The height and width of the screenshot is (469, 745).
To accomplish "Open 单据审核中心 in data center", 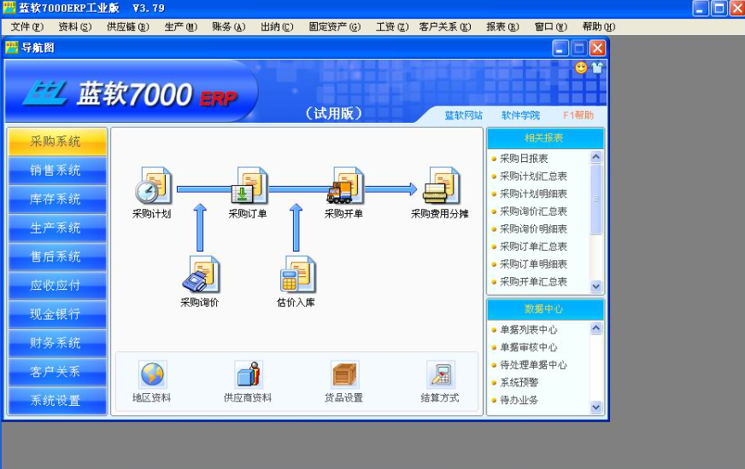I will (528, 347).
